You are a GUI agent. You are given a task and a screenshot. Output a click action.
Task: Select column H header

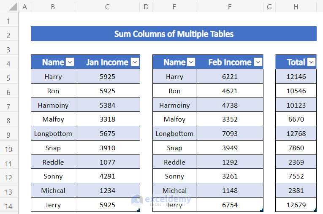(296, 6)
